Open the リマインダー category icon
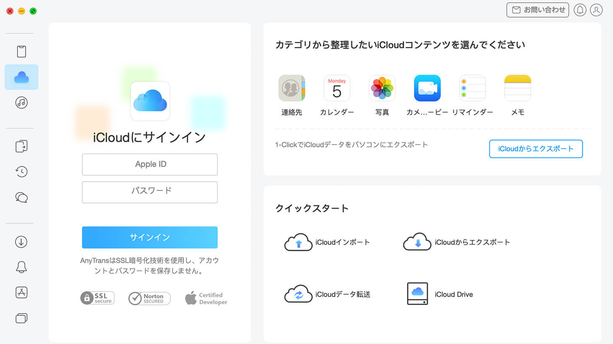 coord(472,88)
